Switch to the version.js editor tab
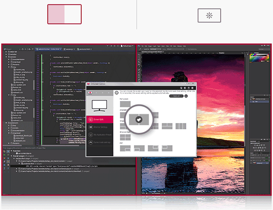The height and width of the screenshot is (210, 273). [69, 49]
